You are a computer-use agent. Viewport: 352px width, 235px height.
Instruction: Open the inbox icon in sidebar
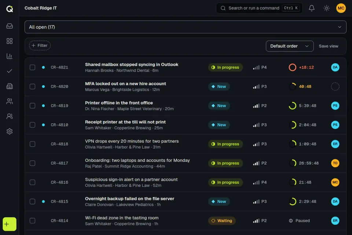click(x=10, y=26)
